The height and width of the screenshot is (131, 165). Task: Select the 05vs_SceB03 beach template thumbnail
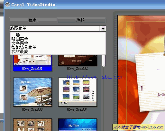click(32, 92)
